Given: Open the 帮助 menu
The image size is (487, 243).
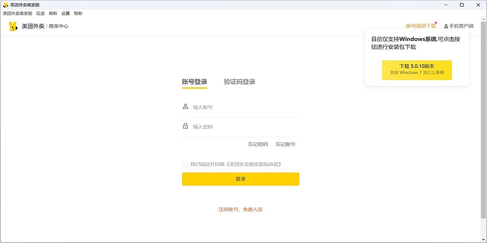Looking at the screenshot, I should pyautogui.click(x=78, y=13).
